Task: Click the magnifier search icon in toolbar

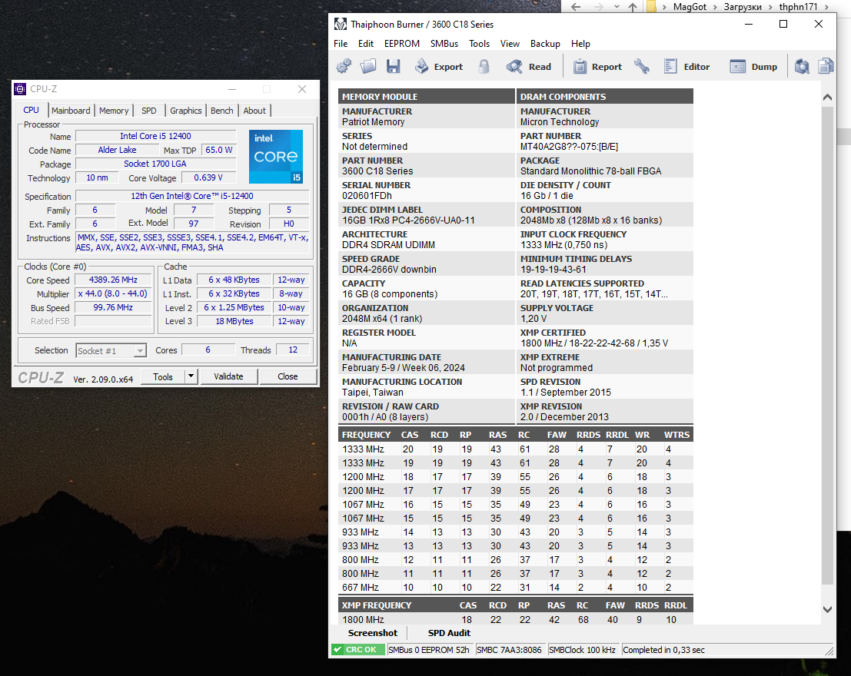Action: point(802,66)
